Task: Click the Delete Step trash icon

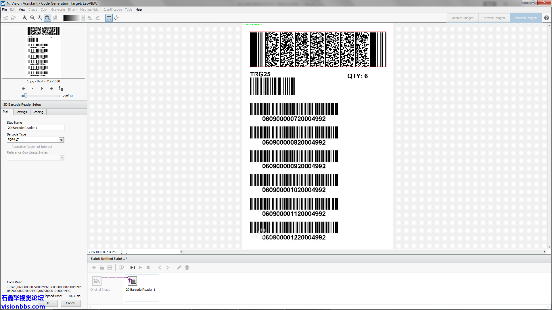Action: (187, 268)
